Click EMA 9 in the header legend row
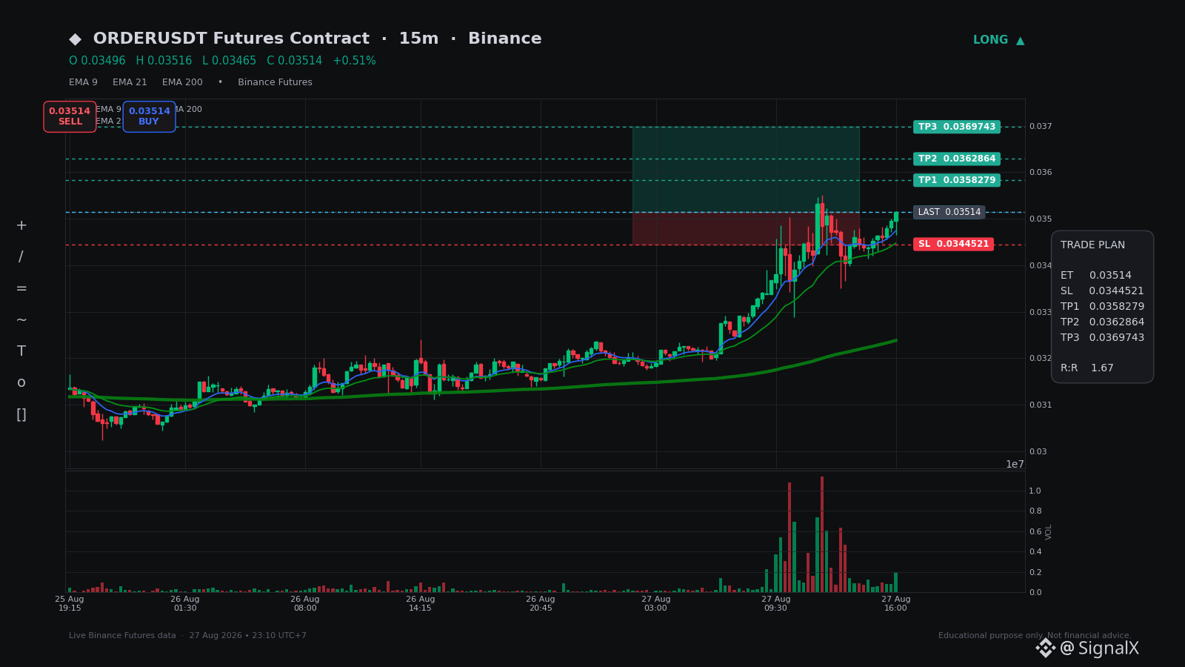 [x=83, y=82]
